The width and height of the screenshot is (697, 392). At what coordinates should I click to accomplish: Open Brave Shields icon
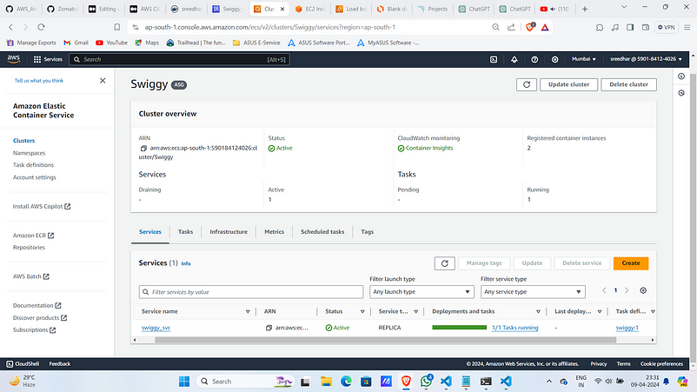[x=530, y=27]
